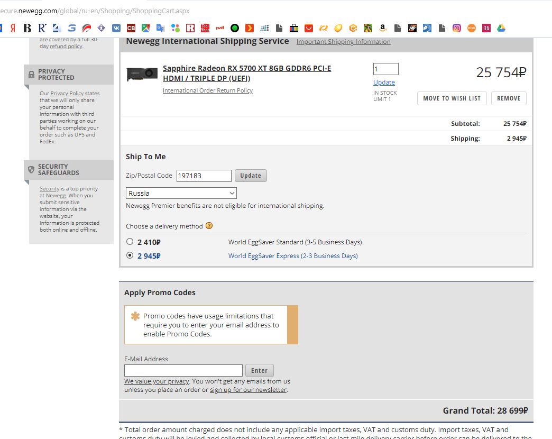
Task: Open the AliExpress bookmark icon
Action: click(x=309, y=28)
